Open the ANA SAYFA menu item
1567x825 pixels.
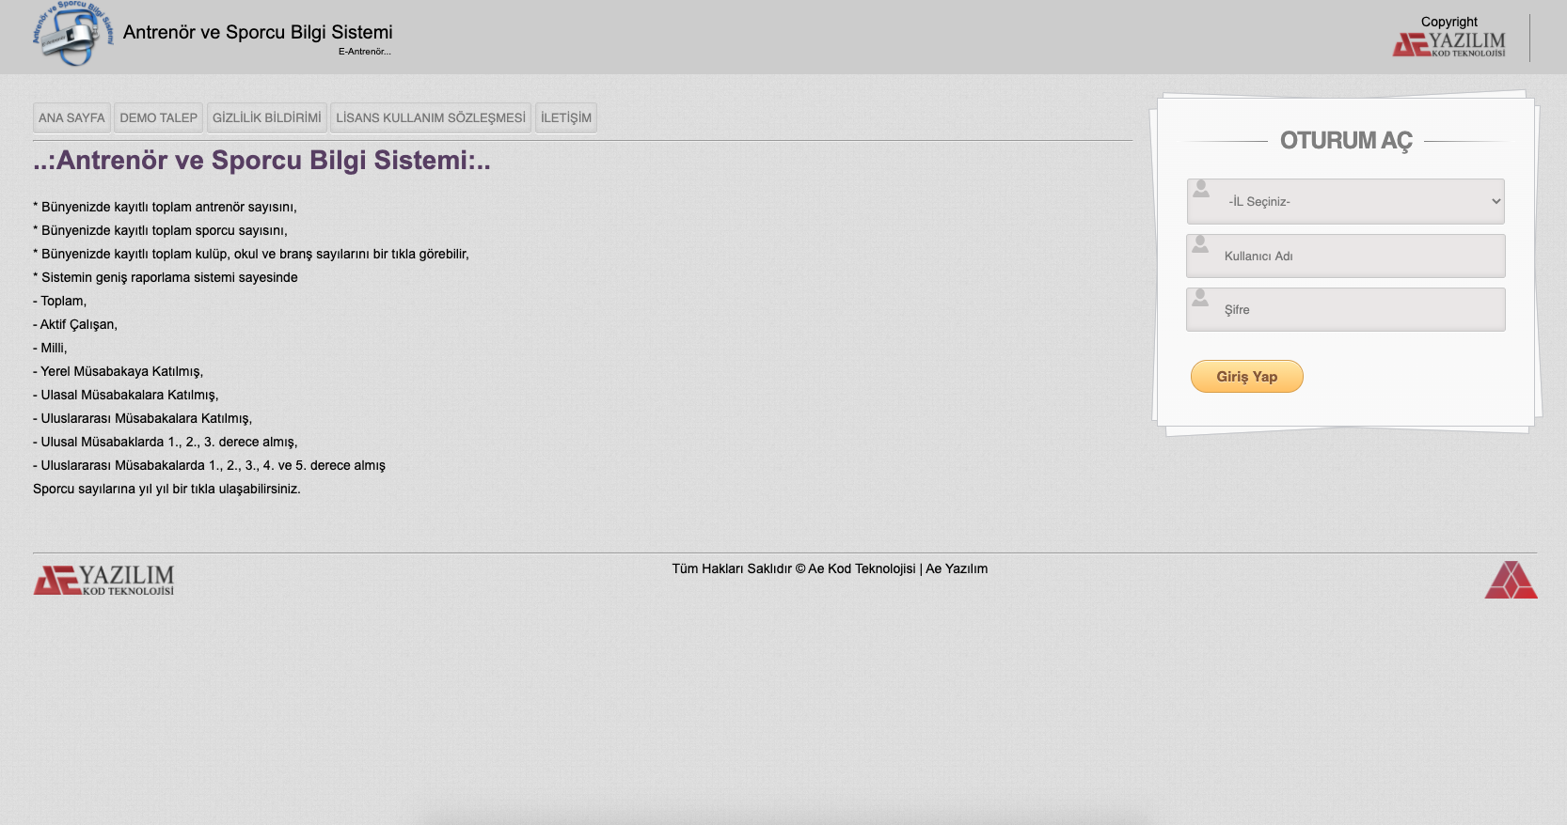coord(71,117)
